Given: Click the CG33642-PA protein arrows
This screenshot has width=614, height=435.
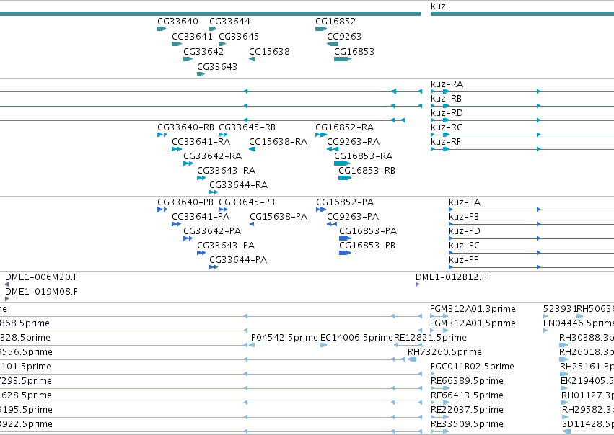Looking at the screenshot, I should (x=188, y=239).
